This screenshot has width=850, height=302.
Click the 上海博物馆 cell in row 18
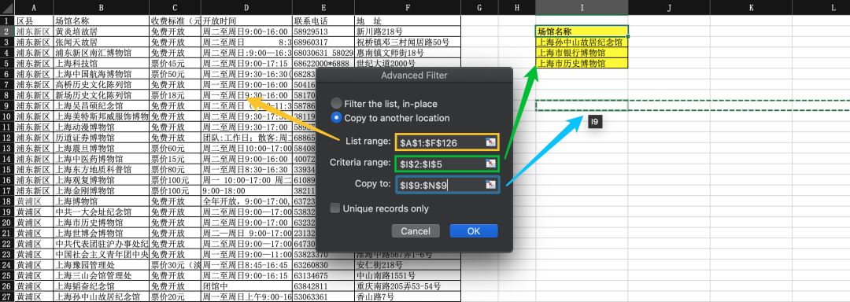[102, 201]
